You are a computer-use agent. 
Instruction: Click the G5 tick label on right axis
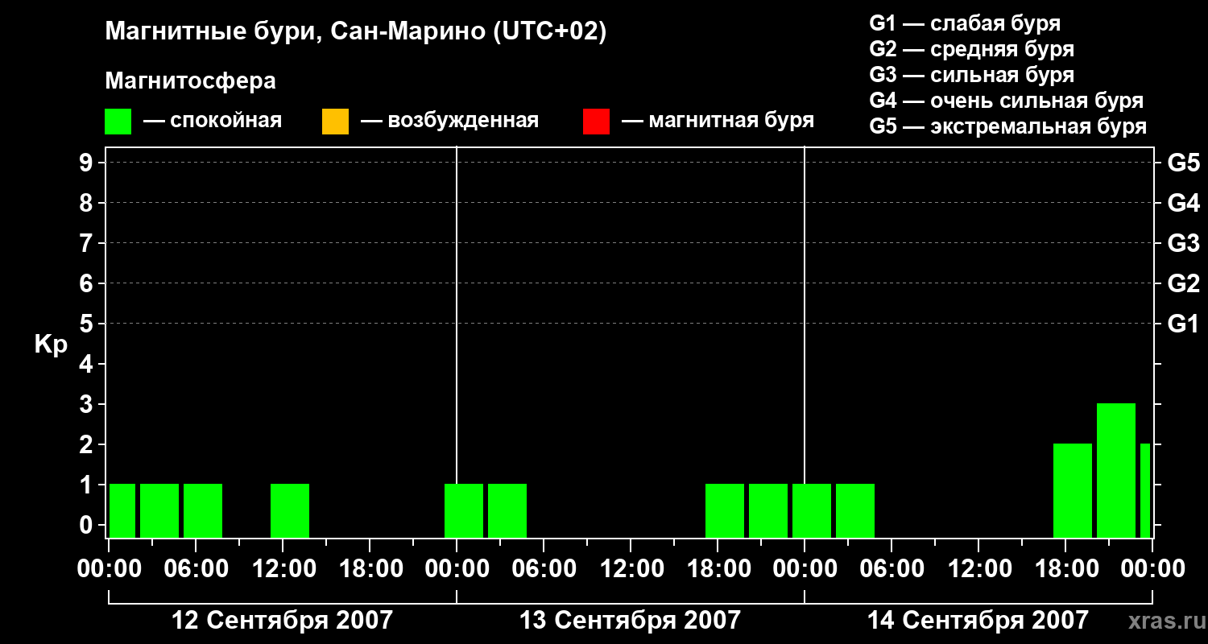(1183, 163)
